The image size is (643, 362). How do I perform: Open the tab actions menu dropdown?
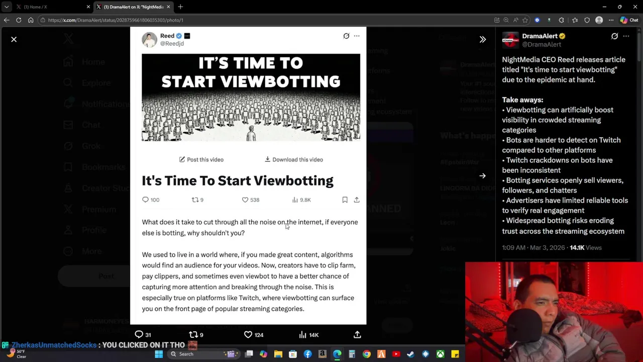tap(6, 7)
